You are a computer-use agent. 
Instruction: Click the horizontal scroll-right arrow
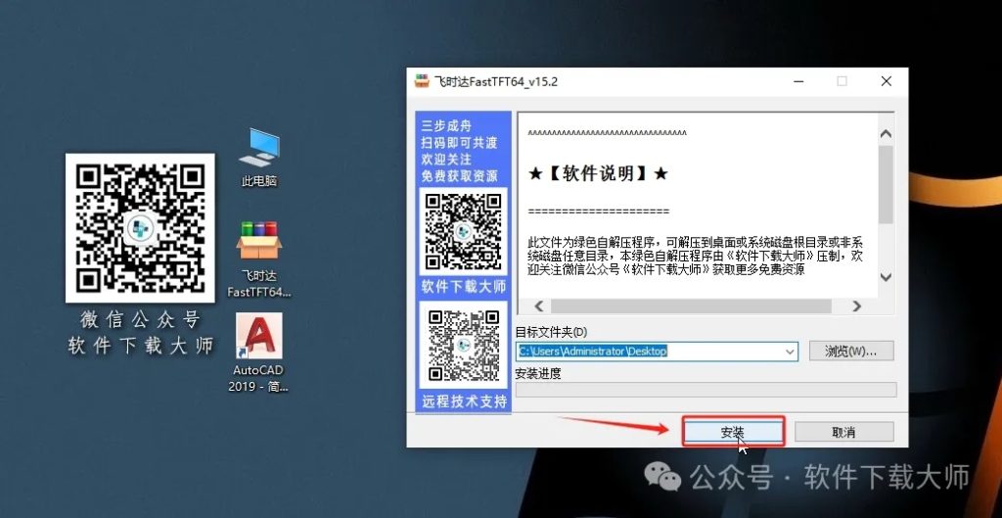point(857,306)
